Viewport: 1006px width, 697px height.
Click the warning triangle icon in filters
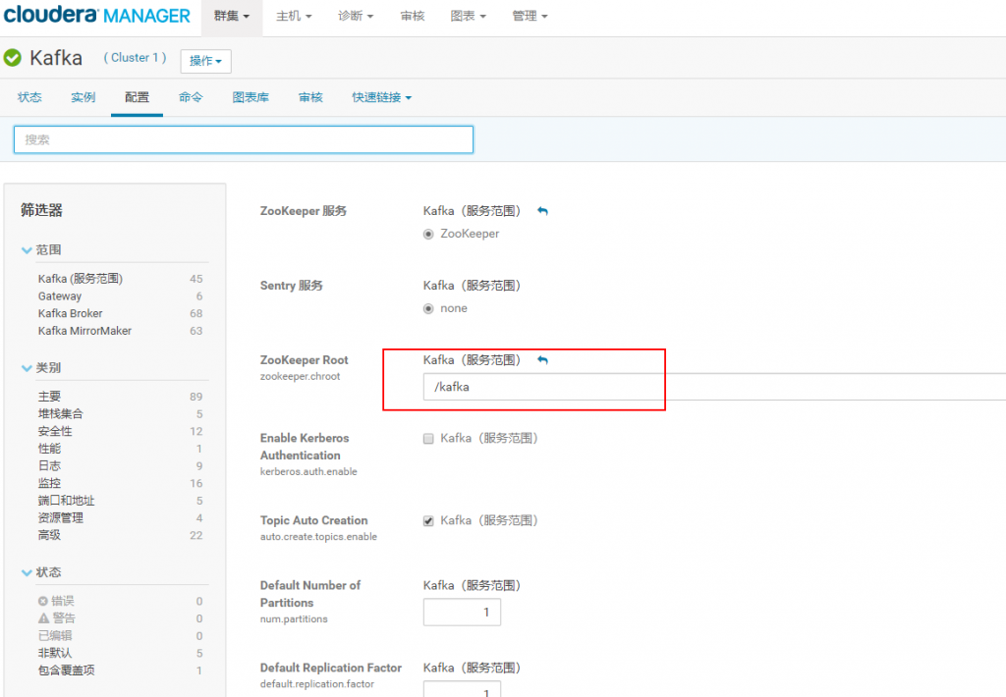(43, 618)
